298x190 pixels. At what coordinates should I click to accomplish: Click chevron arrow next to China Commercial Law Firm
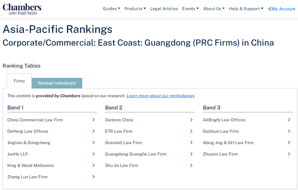coord(94,120)
